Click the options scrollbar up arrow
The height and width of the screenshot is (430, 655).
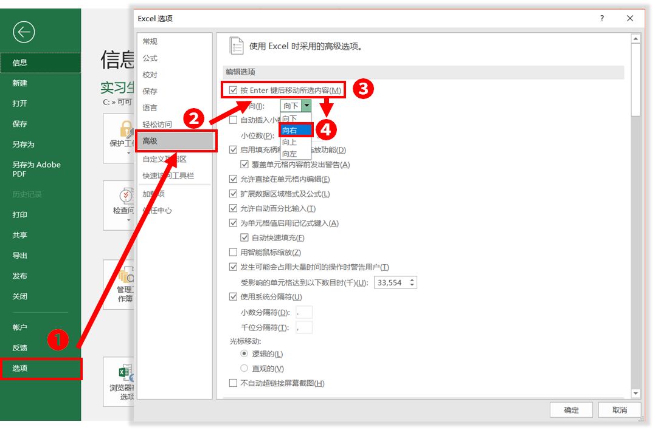pos(636,39)
